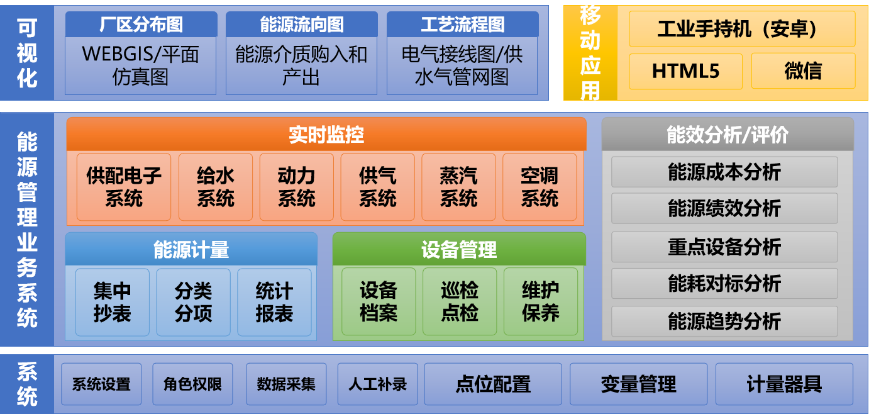Open 点位配置 block
Image resolution: width=869 pixels, height=414 pixels.
point(494,384)
